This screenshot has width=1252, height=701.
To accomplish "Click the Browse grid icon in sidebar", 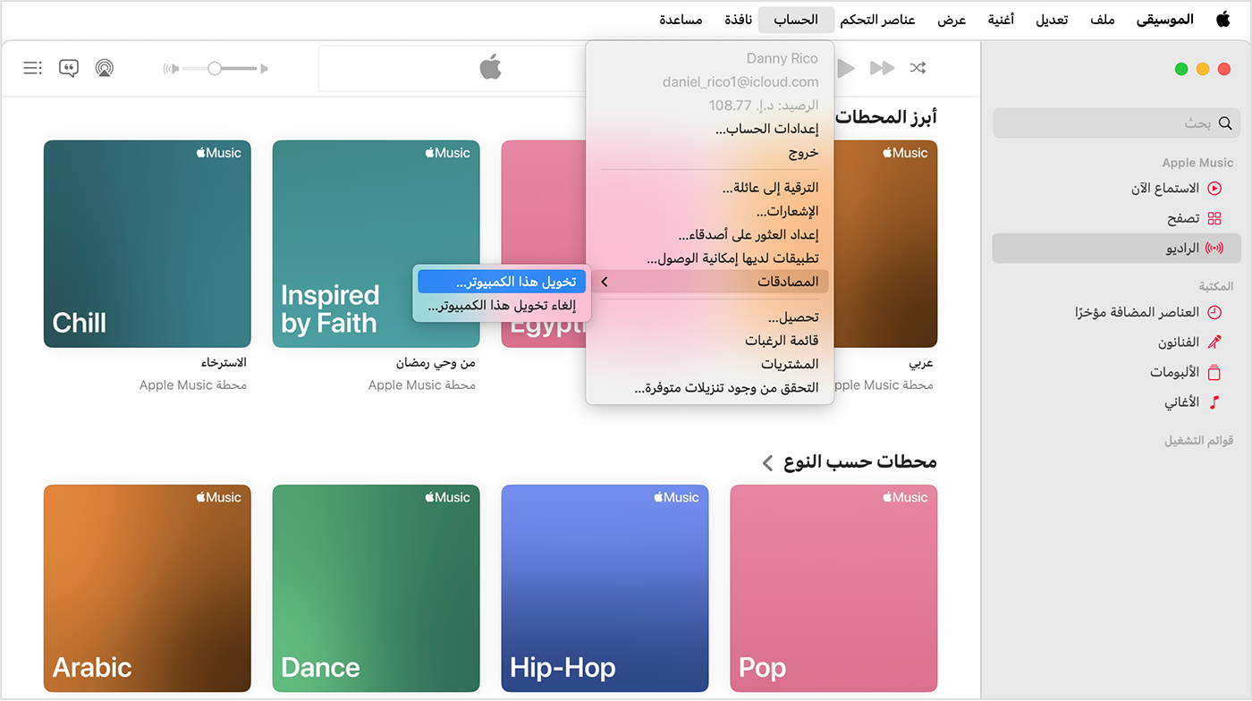I will coord(1214,218).
